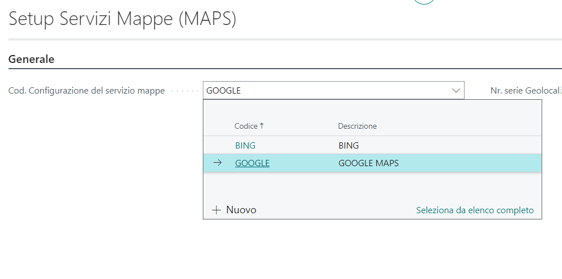Viewport: 562px width, 279px height.
Task: Click the BING description cell
Action: (x=348, y=145)
